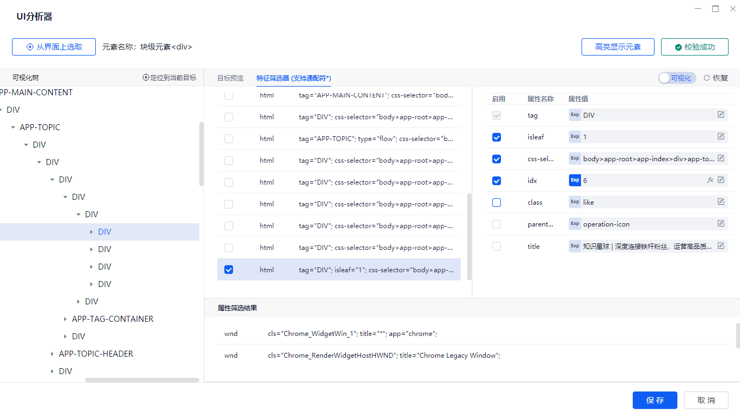Image resolution: width=740 pixels, height=416 pixels.
Task: Click the Exp badge in the parent row
Action: pyautogui.click(x=575, y=224)
